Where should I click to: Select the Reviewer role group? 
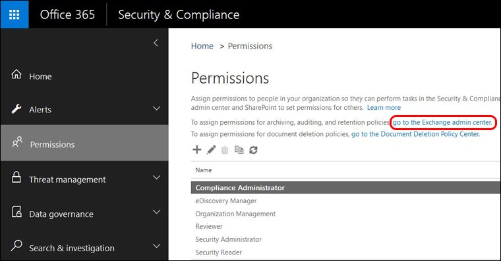(x=209, y=227)
